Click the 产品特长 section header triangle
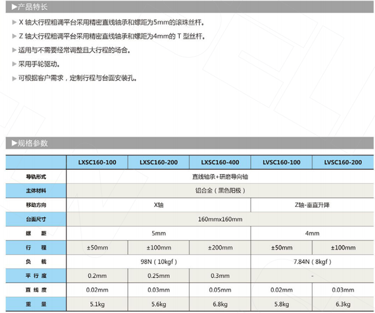The image size is (375, 313). tap(14, 7)
